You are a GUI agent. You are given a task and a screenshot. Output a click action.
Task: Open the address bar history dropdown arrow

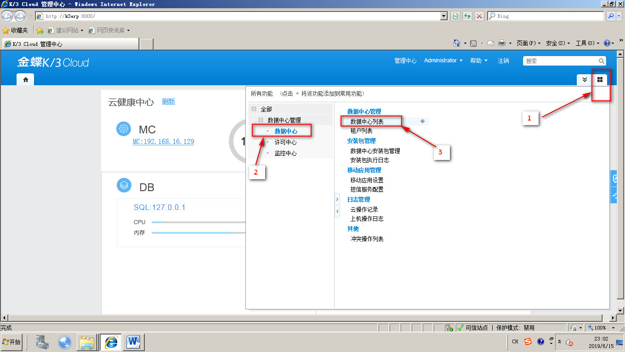(x=443, y=16)
